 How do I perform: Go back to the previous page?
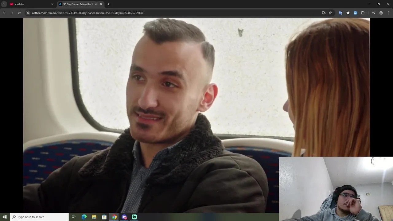[4, 13]
